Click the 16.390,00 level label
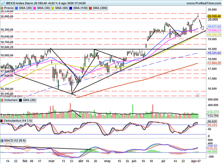The image size is (222, 164). [x=7, y=89]
